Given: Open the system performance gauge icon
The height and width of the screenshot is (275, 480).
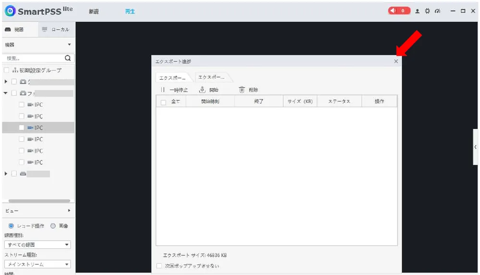Looking at the screenshot, I should point(437,11).
